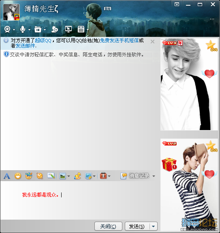Expand the 消息记录 dropdown arrow
Screen dimensions: 220x233
pyautogui.click(x=154, y=176)
